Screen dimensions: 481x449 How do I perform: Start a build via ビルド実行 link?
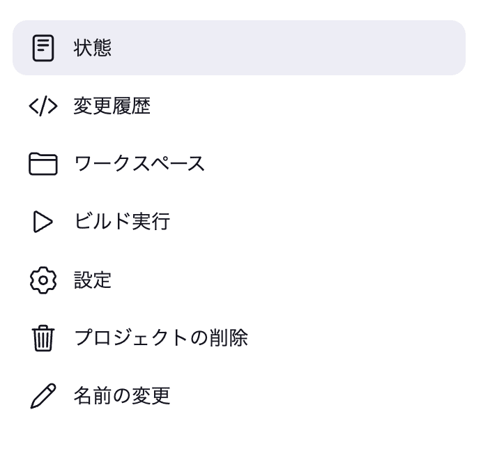[122, 222]
